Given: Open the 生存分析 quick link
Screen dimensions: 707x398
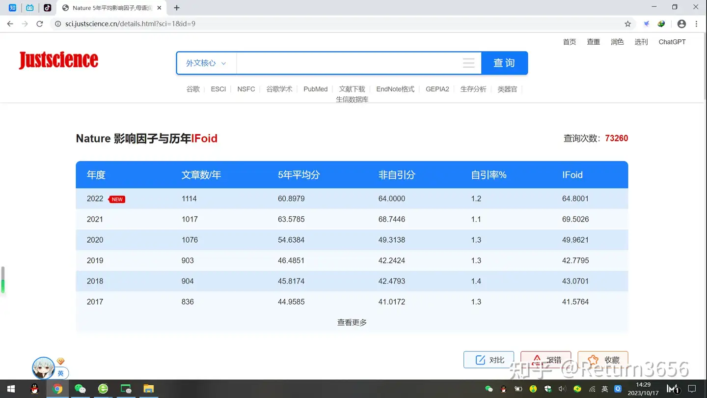Looking at the screenshot, I should point(473,89).
